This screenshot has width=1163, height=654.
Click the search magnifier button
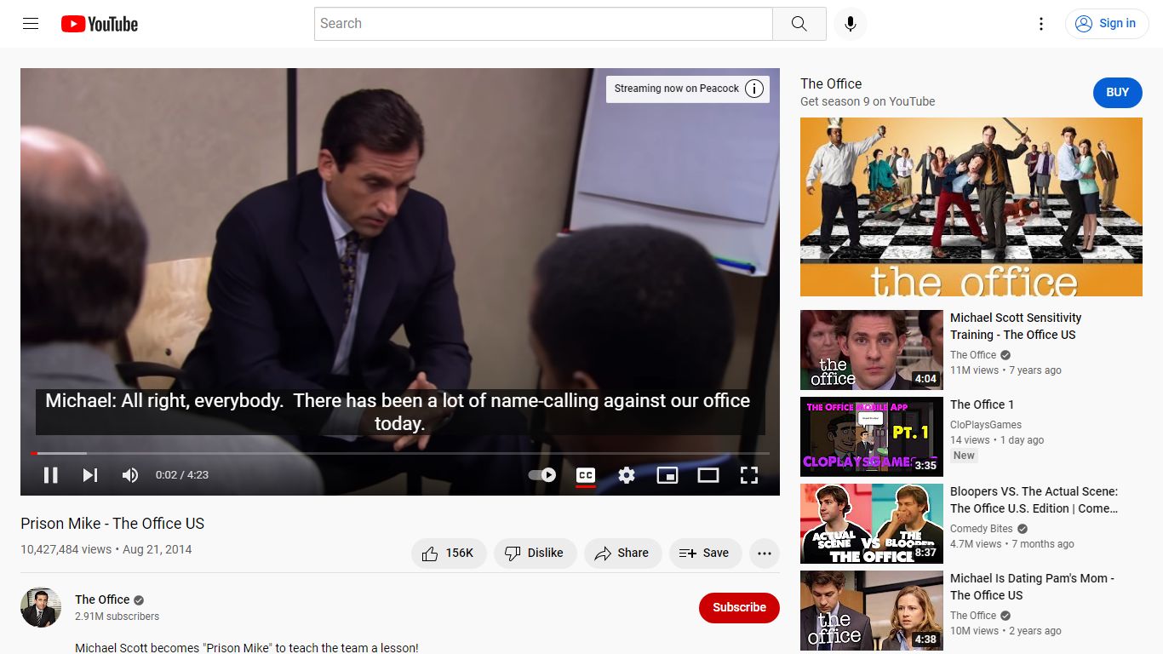click(799, 24)
